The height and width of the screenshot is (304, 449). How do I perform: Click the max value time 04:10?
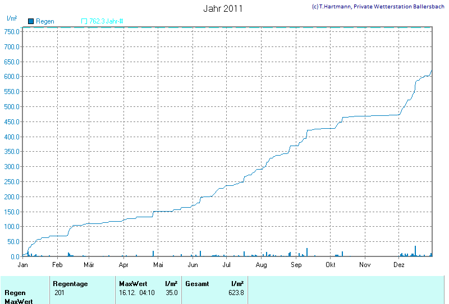146,293
